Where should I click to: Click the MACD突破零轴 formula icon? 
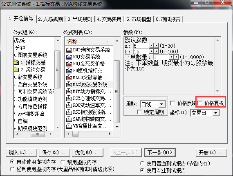69,77
